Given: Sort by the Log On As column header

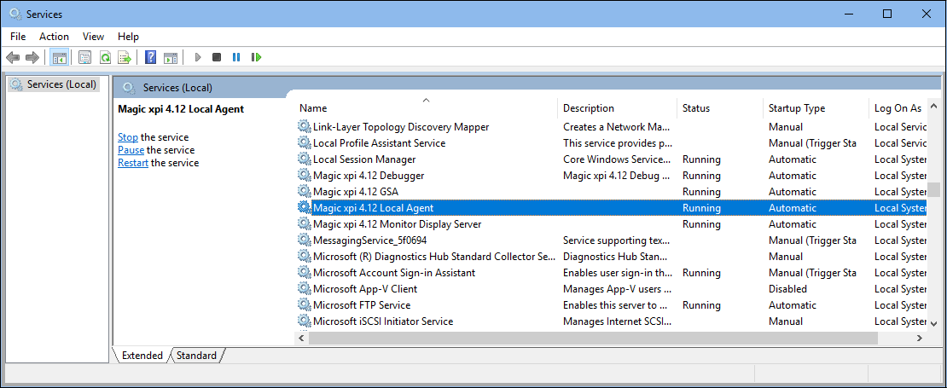Looking at the screenshot, I should [x=898, y=108].
